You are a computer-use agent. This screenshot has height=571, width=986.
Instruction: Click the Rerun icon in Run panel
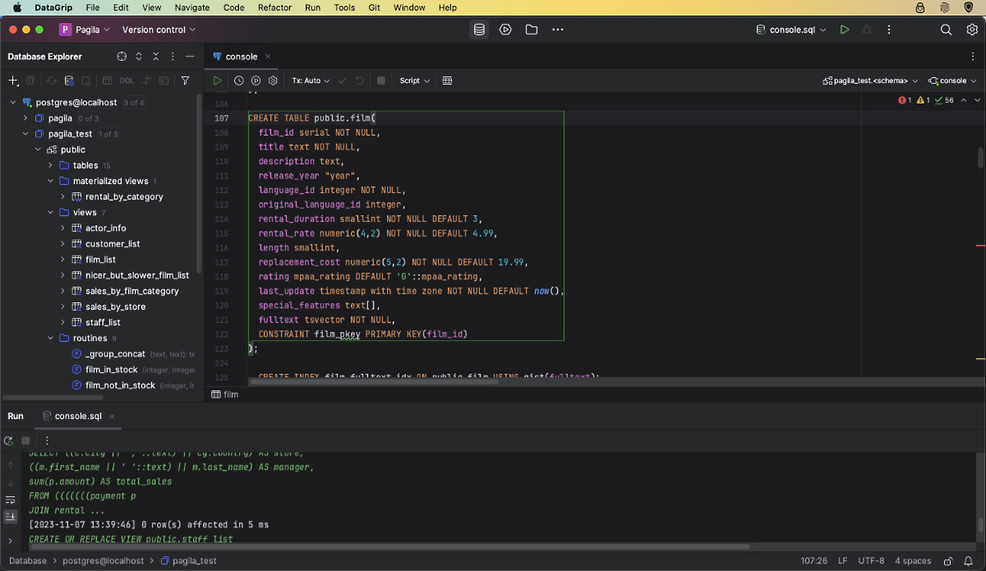pos(10,440)
